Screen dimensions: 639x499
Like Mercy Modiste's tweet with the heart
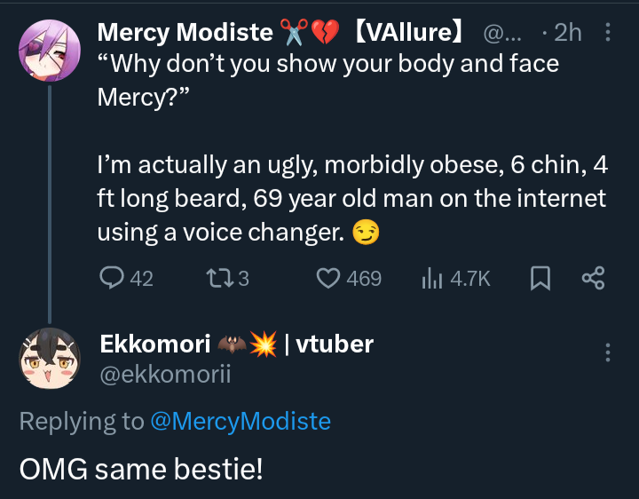pyautogui.click(x=329, y=279)
